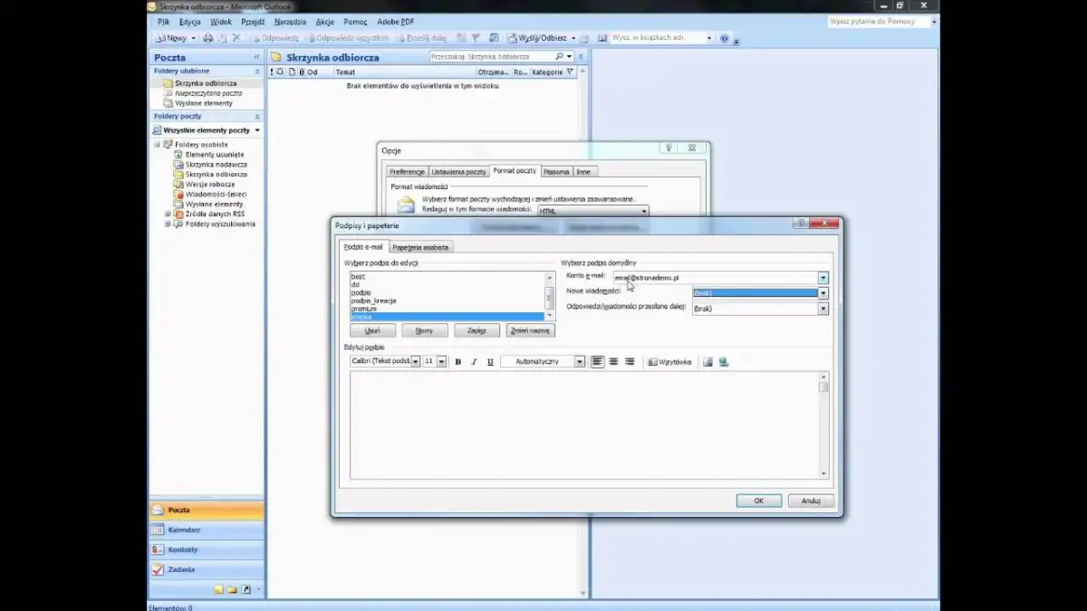Select the podpis_kreacja signature in list
1087x611 pixels.
pyautogui.click(x=373, y=301)
